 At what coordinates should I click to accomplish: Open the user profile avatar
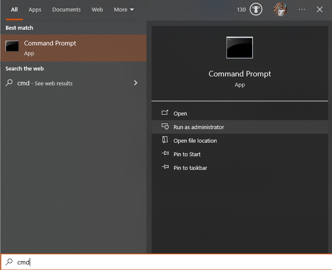[x=280, y=9]
